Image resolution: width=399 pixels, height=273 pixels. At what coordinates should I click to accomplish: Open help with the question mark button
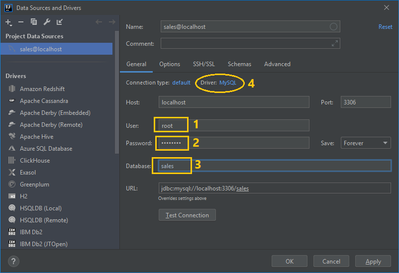13,261
